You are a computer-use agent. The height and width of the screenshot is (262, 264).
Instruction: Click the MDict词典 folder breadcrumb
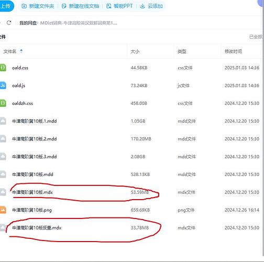coord(79,23)
